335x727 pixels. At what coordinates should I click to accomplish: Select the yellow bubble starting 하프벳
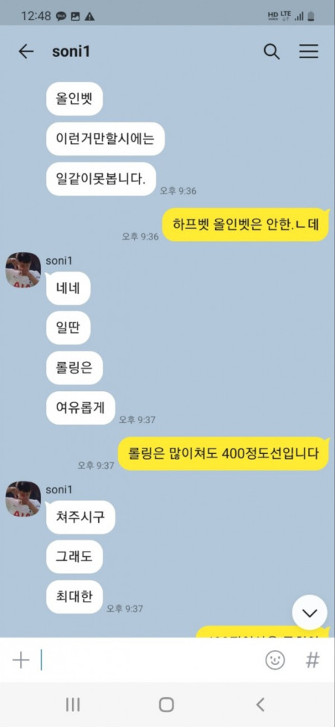pos(245,225)
